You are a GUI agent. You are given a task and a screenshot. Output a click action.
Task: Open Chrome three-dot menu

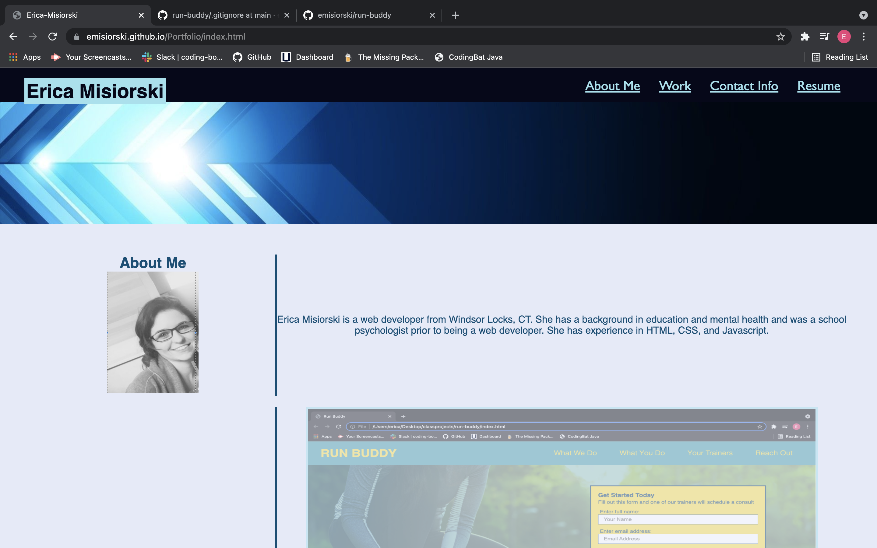coord(864,37)
